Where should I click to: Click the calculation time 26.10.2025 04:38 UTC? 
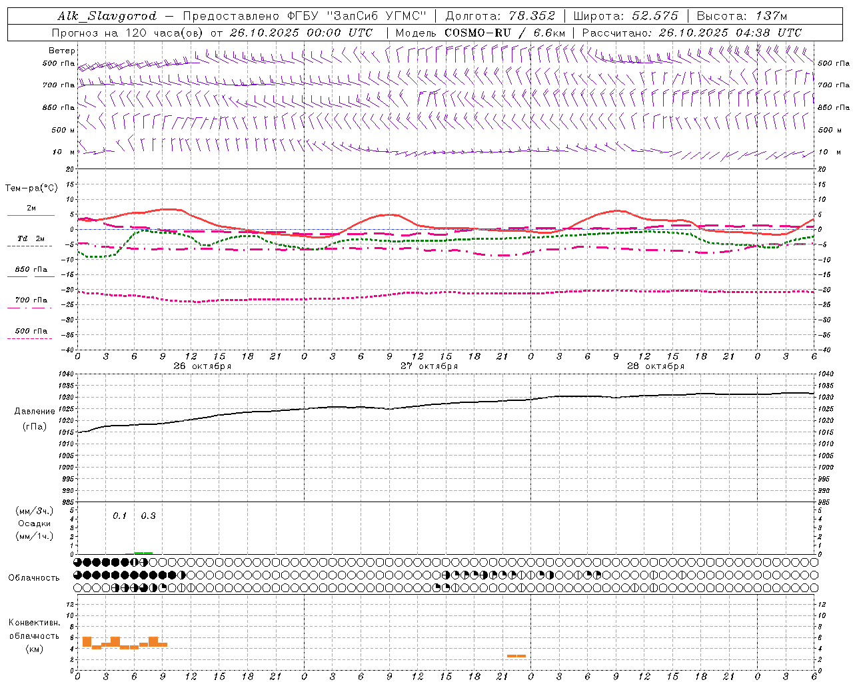point(730,33)
